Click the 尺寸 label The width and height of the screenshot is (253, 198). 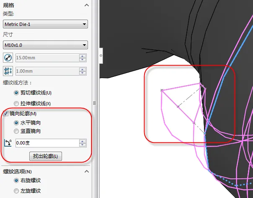tap(8, 34)
